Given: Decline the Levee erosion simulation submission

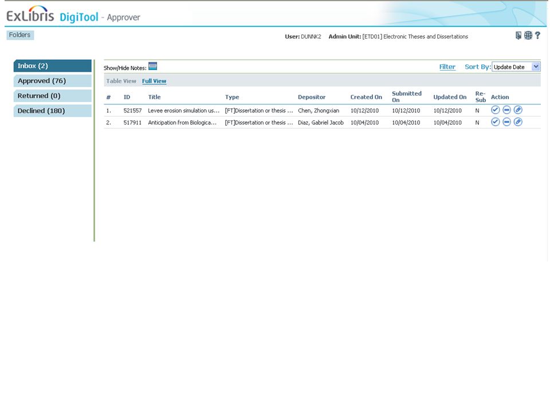Looking at the screenshot, I should 506,110.
